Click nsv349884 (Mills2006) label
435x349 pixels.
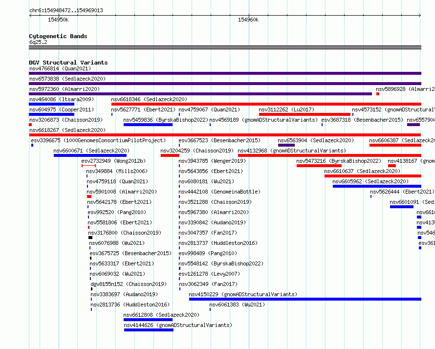(117, 171)
